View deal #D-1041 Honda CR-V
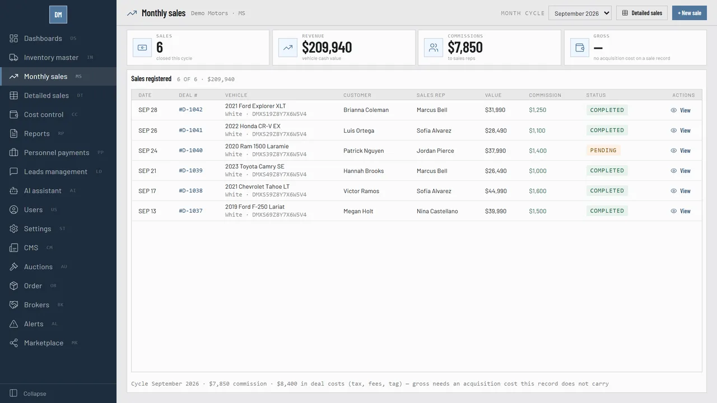717x403 pixels. click(681, 130)
